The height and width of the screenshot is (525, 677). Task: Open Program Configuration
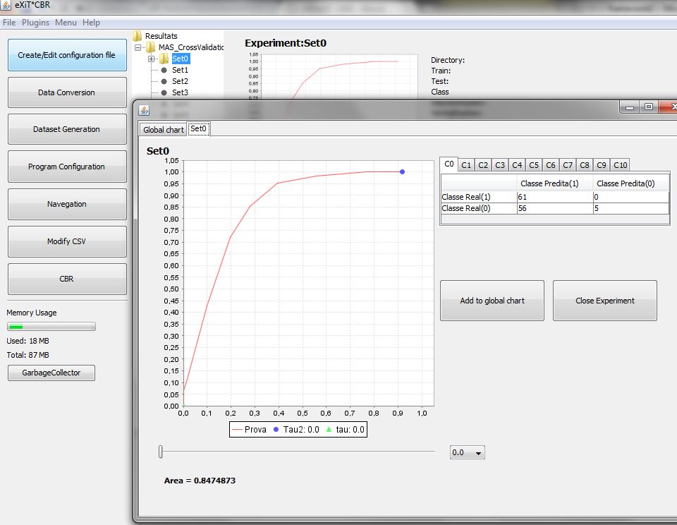pyautogui.click(x=67, y=167)
